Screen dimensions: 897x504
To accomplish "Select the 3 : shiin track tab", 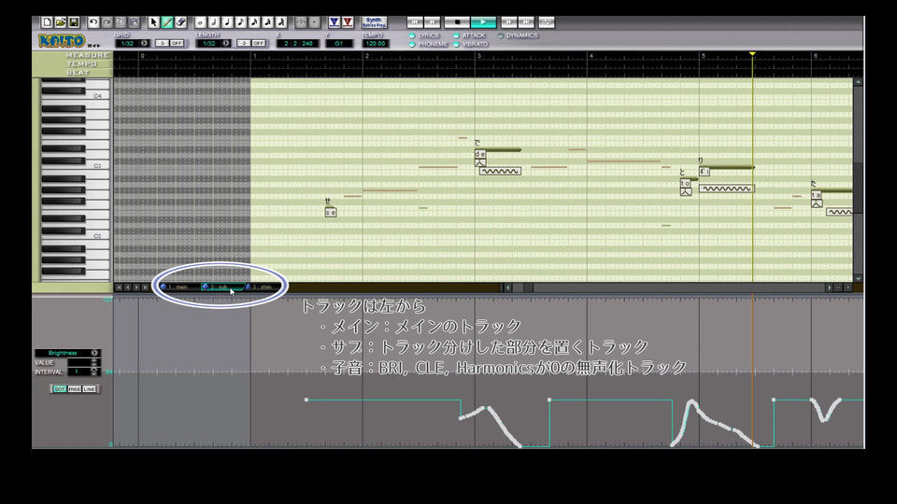I will pyautogui.click(x=263, y=287).
